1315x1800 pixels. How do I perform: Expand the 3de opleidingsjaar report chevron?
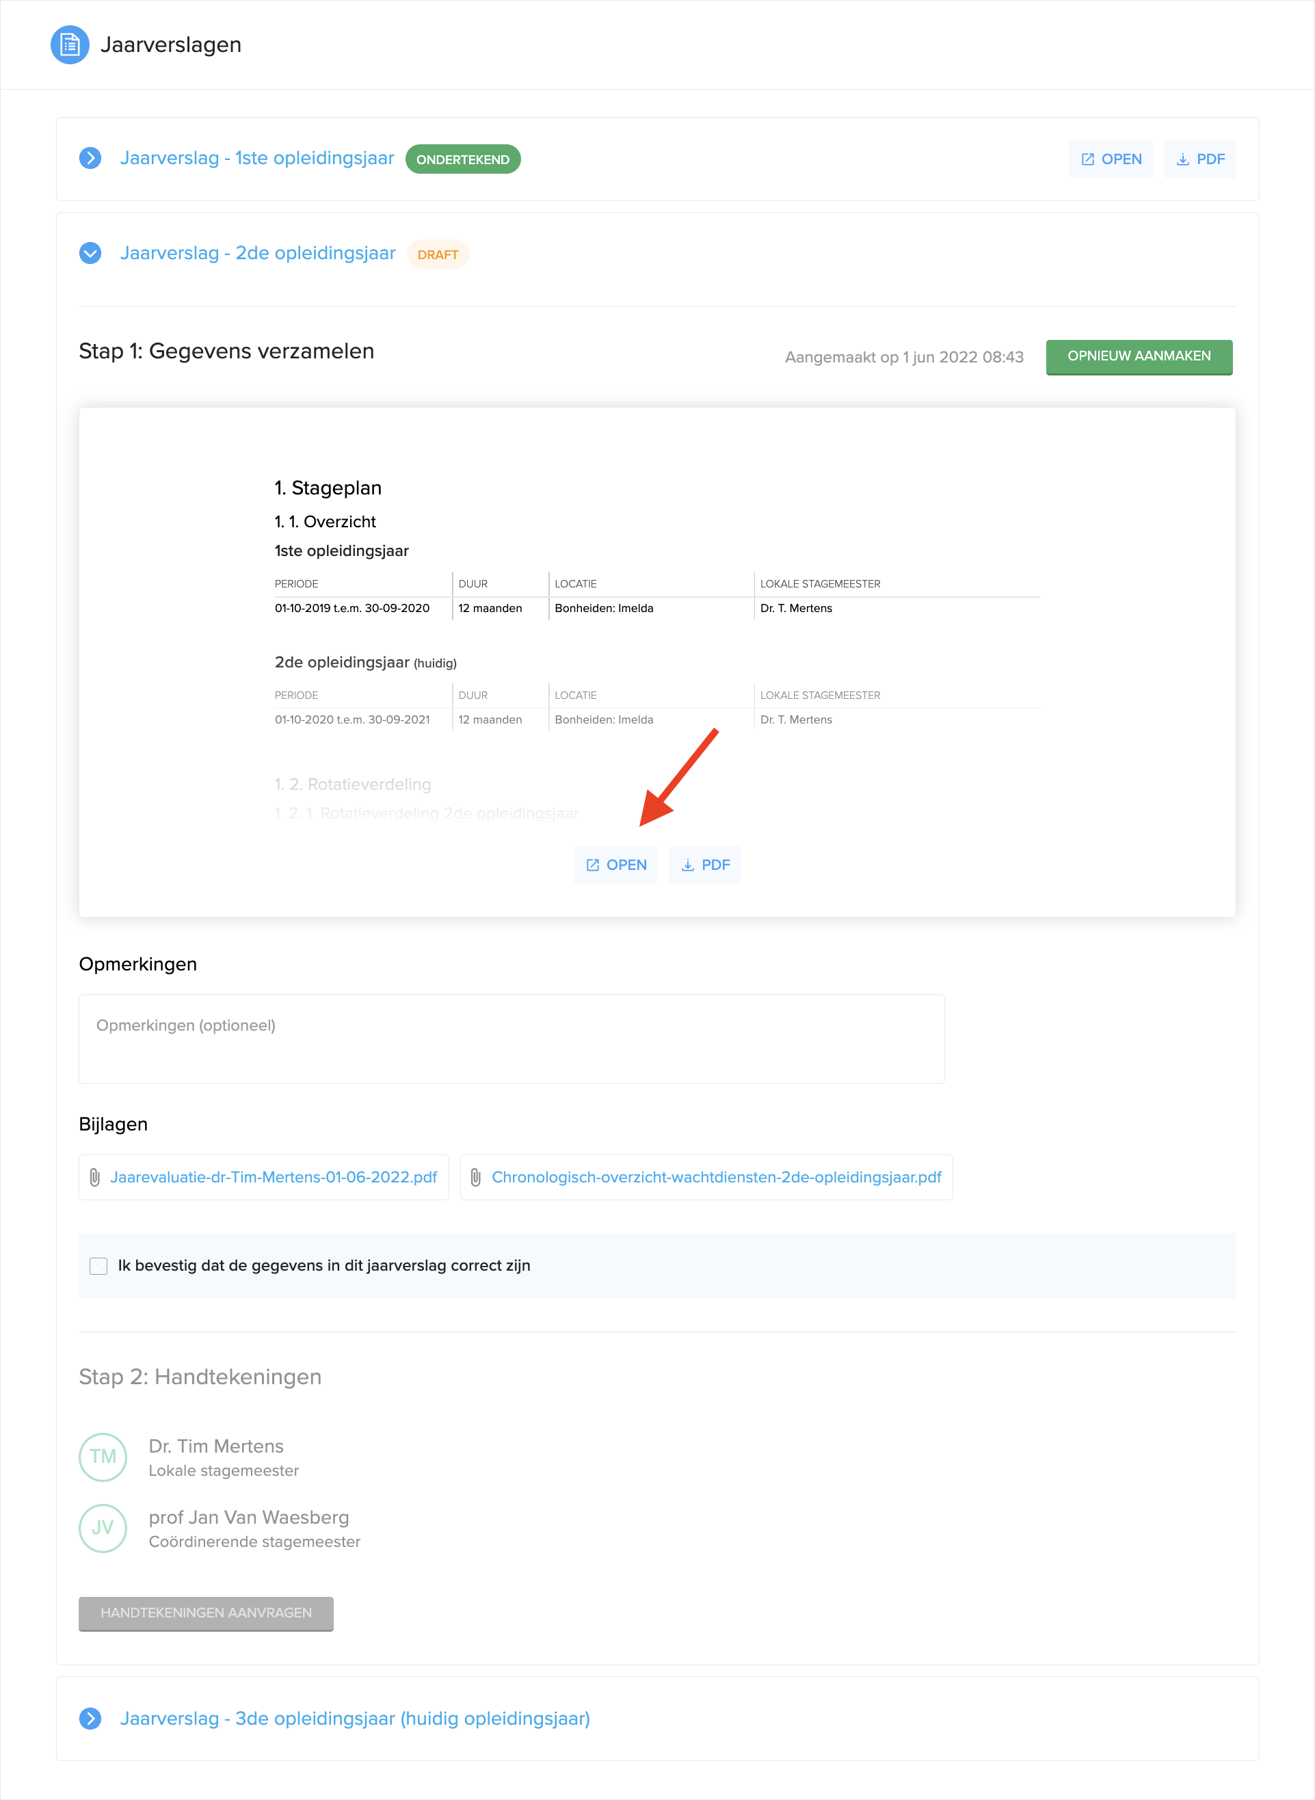point(90,1719)
